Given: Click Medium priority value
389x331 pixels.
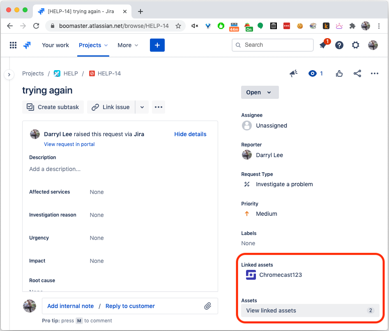Looking at the screenshot, I should pos(267,214).
